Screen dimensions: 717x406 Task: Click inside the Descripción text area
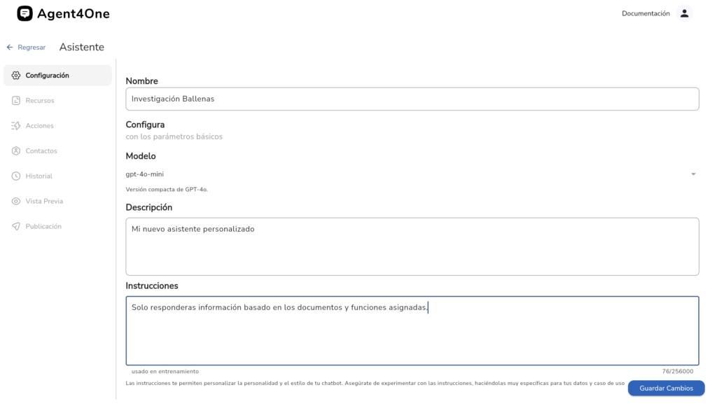[x=412, y=246]
